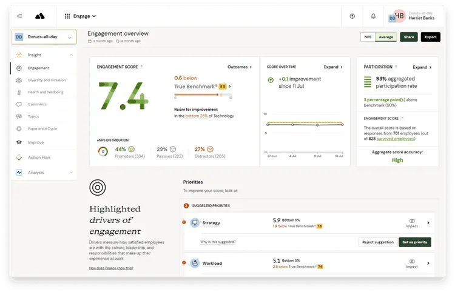
Task: Click the True Benchmark score slider bar
Action: coord(203,95)
